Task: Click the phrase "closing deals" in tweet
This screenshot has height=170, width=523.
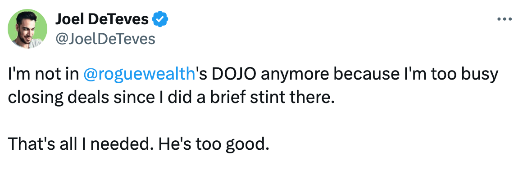Action: pyautogui.click(x=53, y=98)
